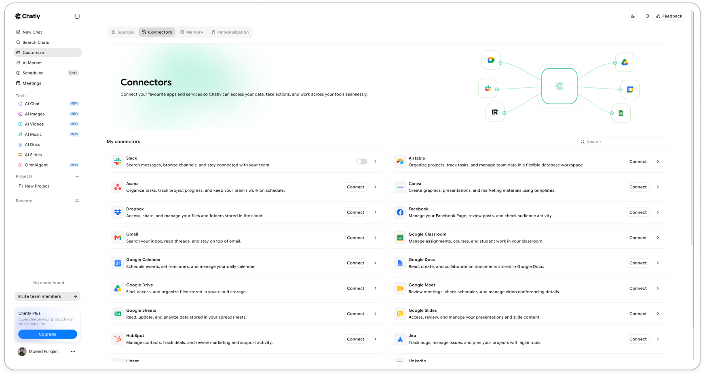Open the Slack connector icon
This screenshot has width=705, height=376.
pos(118,162)
